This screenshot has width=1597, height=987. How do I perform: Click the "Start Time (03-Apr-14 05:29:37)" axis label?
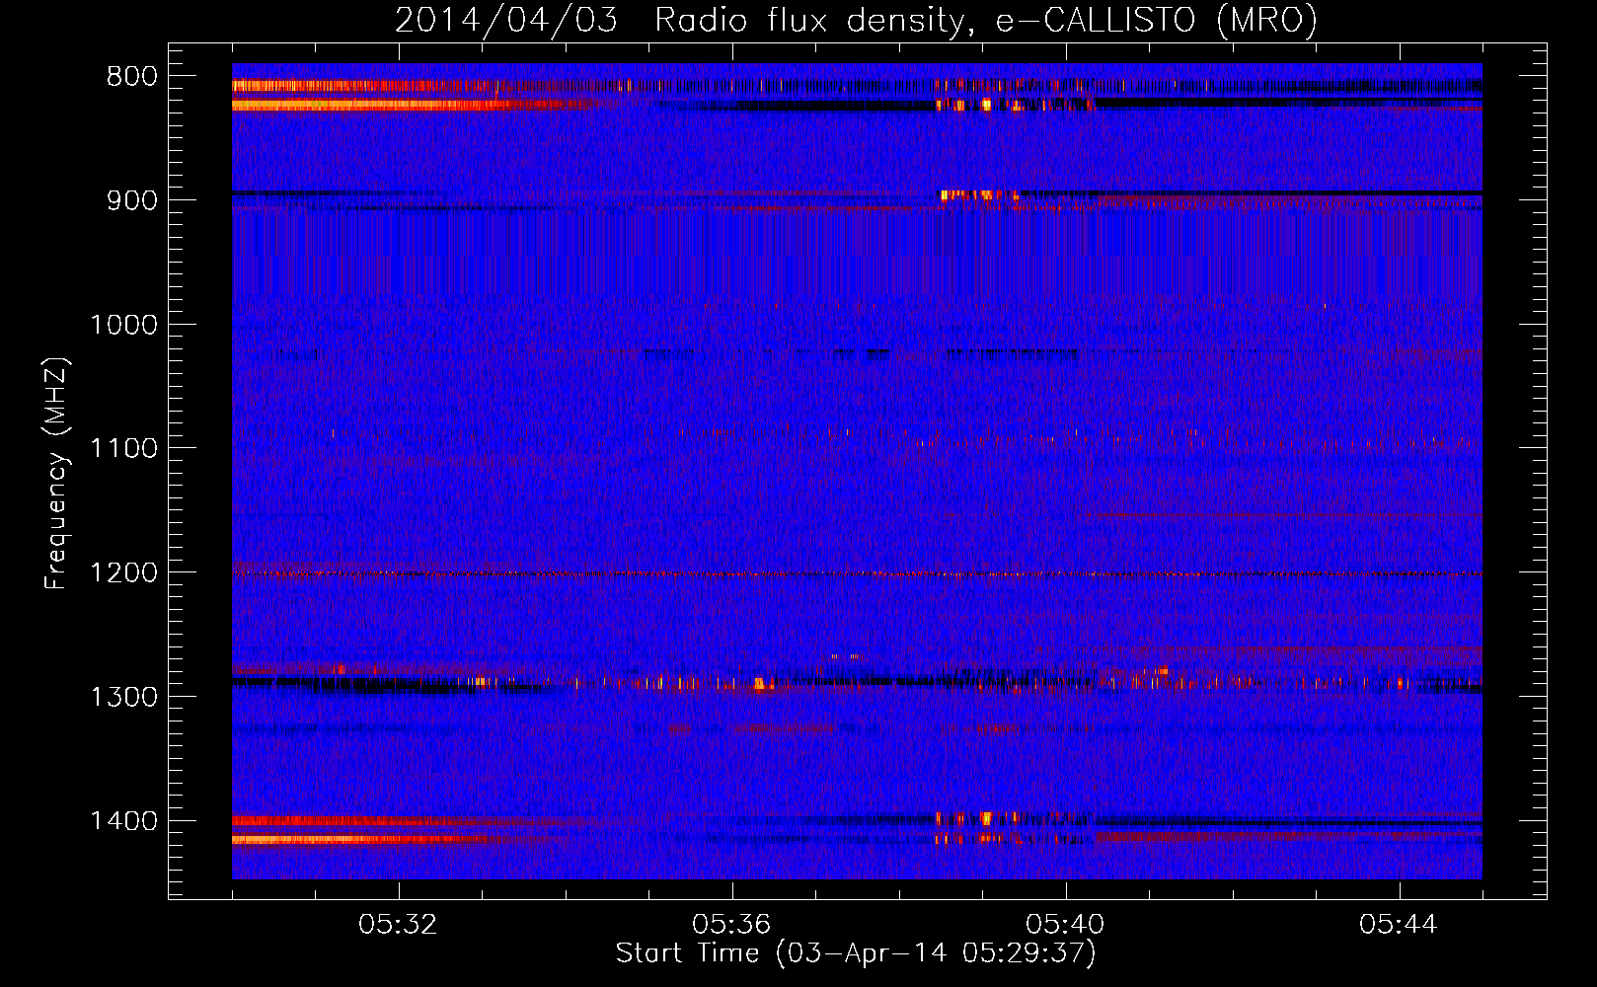pos(856,953)
